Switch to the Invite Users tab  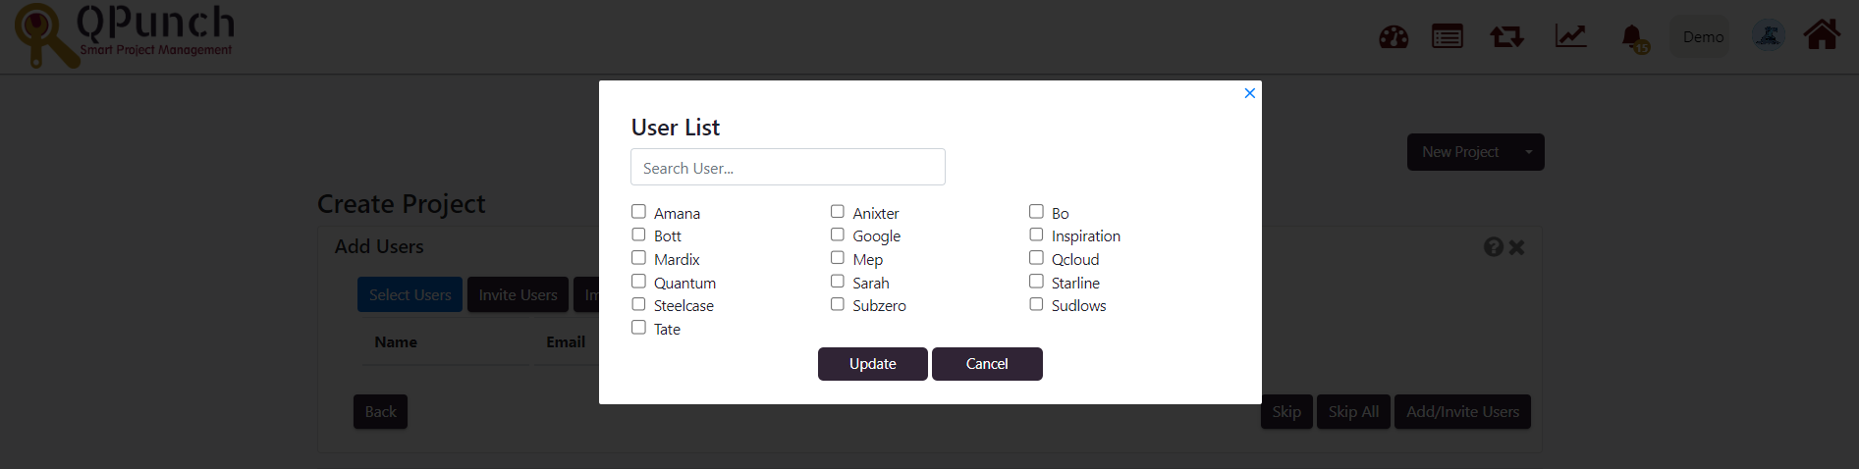tap(518, 294)
